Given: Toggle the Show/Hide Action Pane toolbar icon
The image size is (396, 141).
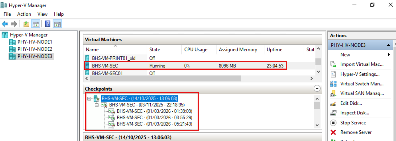Looking at the screenshot, I should (x=57, y=24).
